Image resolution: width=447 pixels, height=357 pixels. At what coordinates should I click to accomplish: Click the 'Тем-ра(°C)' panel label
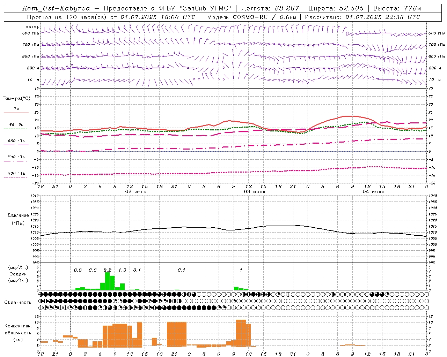16,99
